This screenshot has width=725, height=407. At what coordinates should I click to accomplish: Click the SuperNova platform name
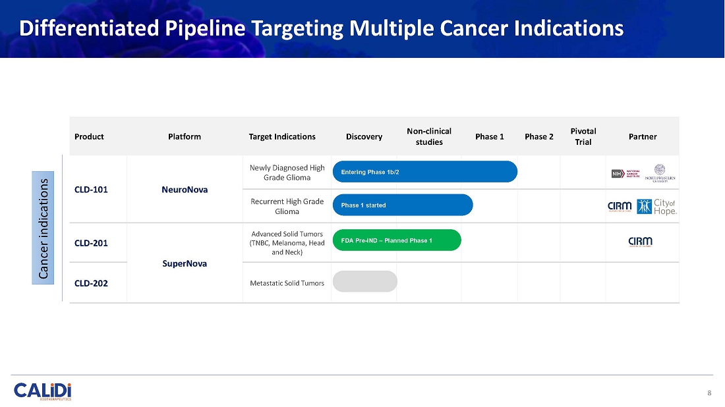tap(185, 263)
